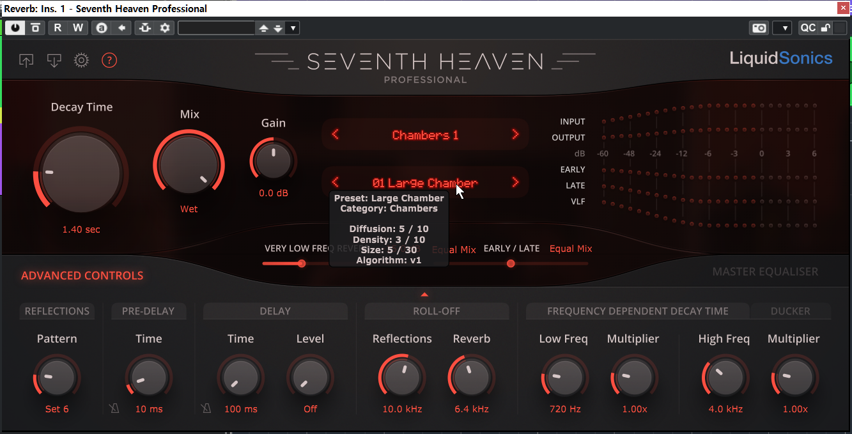Click the side-chain activation icon in the host toolbar
The image size is (852, 434).
click(145, 28)
